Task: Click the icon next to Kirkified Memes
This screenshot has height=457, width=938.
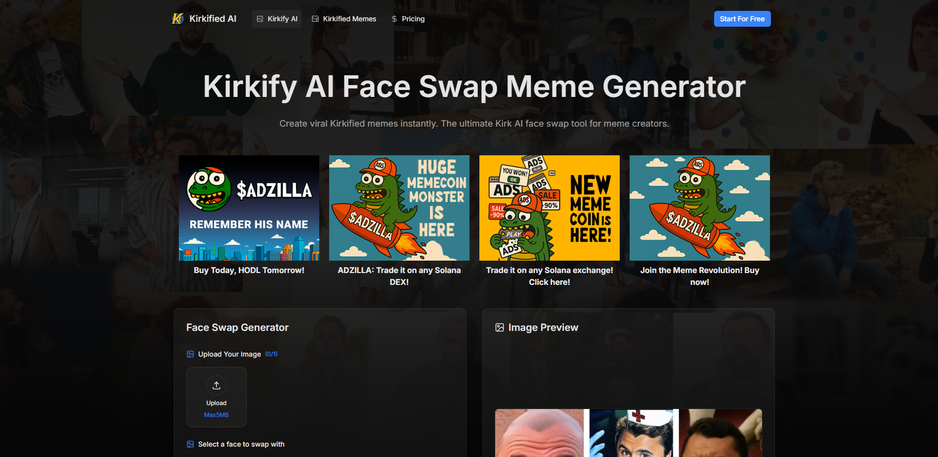Action: point(315,18)
